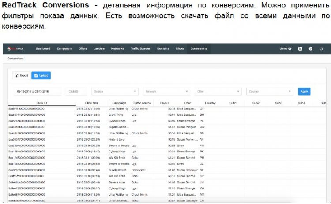Select the Conversions menu item
The width and height of the screenshot is (331, 204).
pos(199,48)
